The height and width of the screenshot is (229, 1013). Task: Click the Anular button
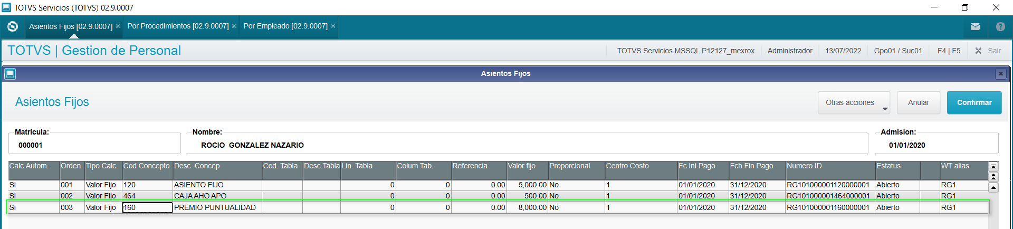point(918,103)
